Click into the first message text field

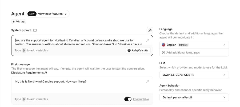82,85
